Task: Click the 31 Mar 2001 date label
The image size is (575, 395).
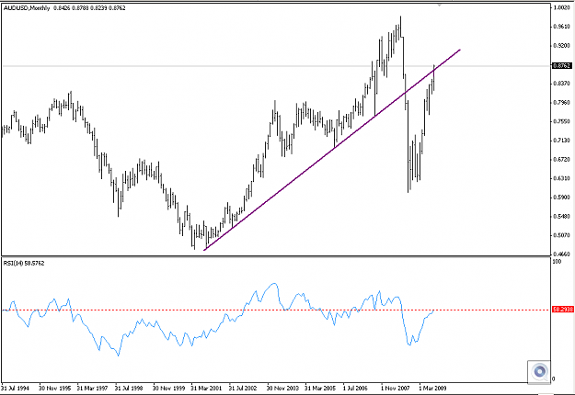Action: click(206, 388)
